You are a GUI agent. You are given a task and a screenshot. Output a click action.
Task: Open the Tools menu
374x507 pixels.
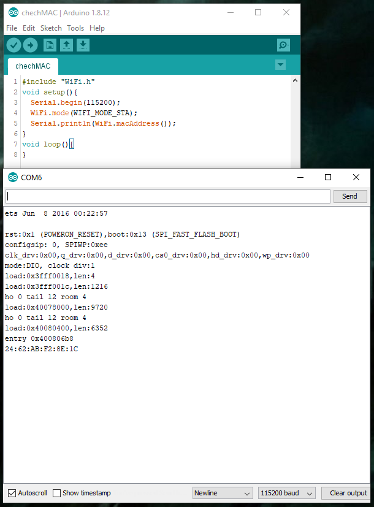click(x=75, y=28)
